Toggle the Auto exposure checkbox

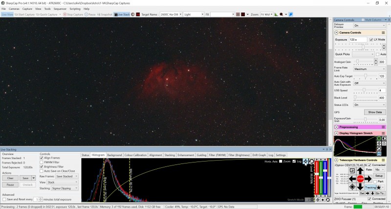coord(377,54)
